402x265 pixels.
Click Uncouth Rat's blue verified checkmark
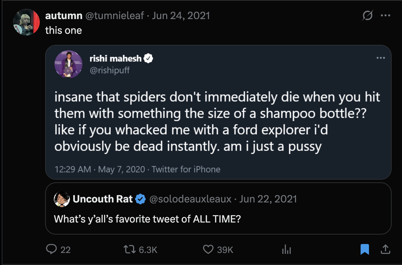click(141, 199)
